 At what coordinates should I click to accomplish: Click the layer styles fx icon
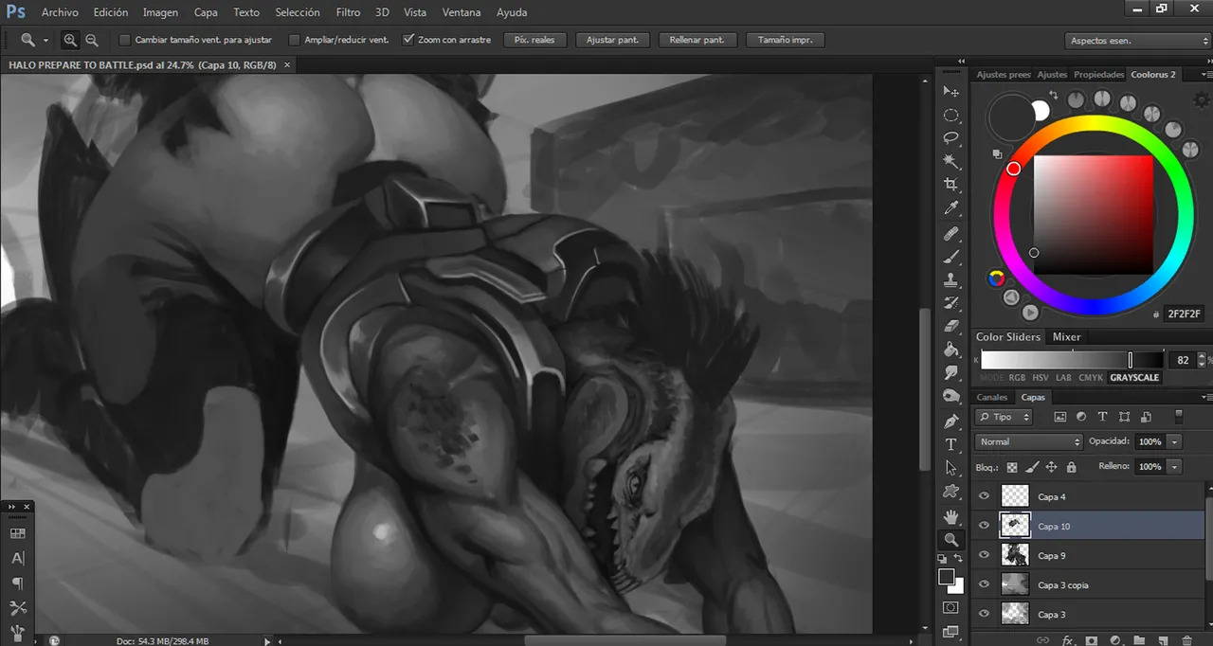tap(1067, 640)
